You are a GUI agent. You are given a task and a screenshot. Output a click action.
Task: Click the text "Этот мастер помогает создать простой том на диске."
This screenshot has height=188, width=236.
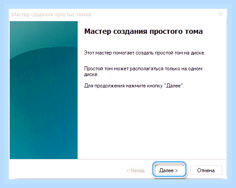[x=145, y=53]
